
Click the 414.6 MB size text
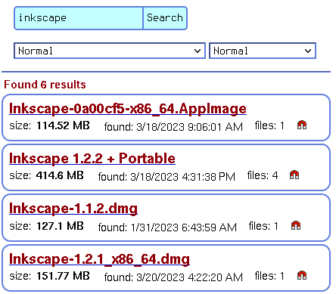tap(60, 175)
